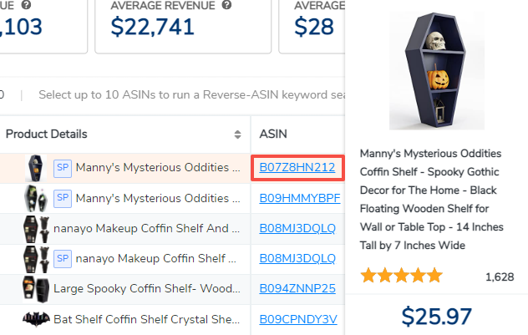Click the ASIN column header
Screen dimensions: 528x335
point(274,134)
